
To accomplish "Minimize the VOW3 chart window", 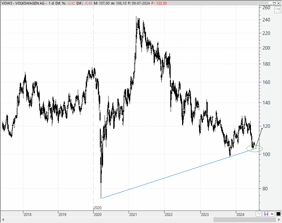I will tap(270, 3).
